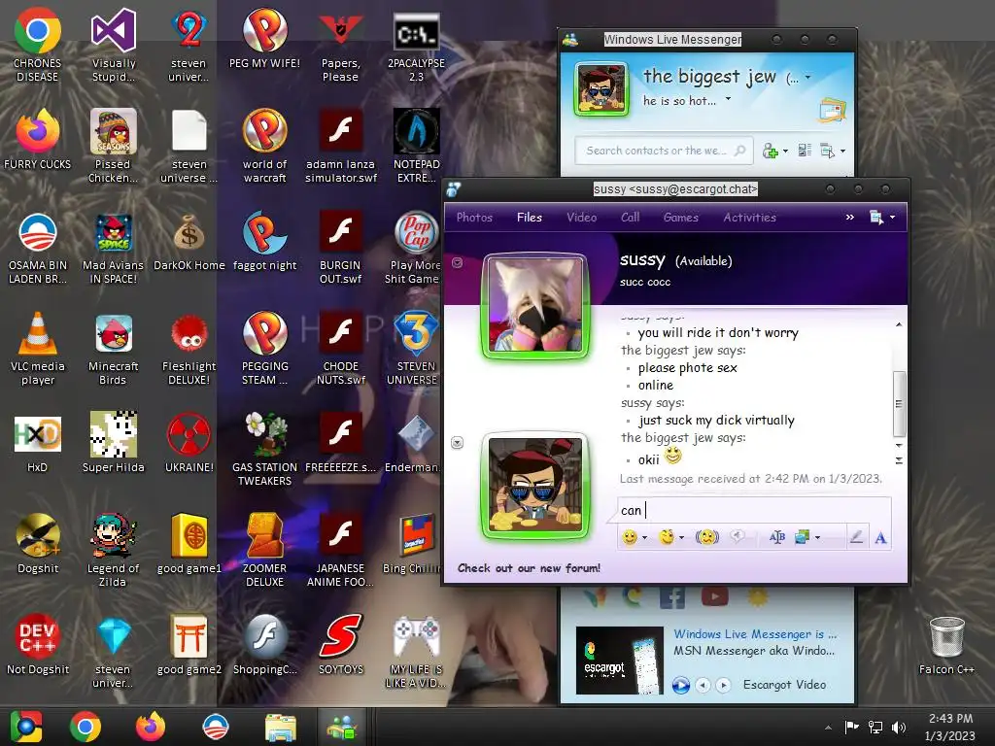Click your profile picture in Messenger main window
995x746 pixels.
point(600,89)
